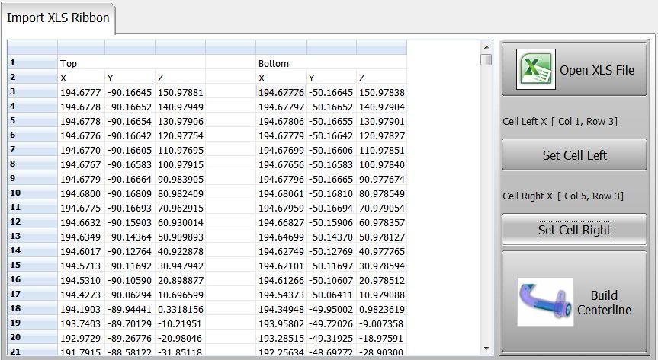Click the scrollbar up arrow
Screen dimensions: 658x360
pos(486,60)
